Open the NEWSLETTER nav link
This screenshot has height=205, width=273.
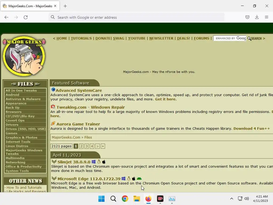(x=161, y=38)
